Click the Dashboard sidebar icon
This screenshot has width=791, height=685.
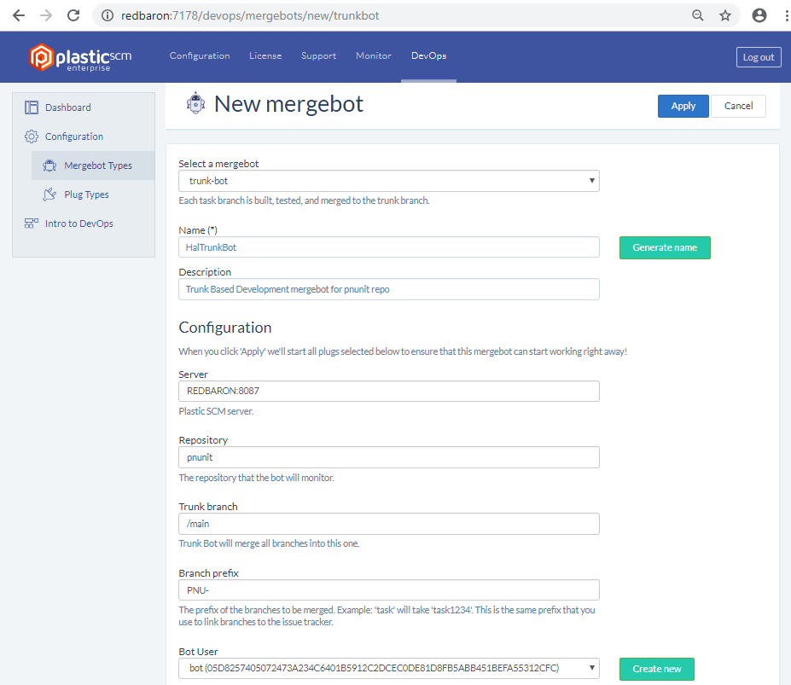pyautogui.click(x=32, y=107)
